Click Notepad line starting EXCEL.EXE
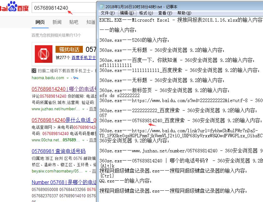Image resolution: width=263 pixels, height=202 pixels. [181, 20]
